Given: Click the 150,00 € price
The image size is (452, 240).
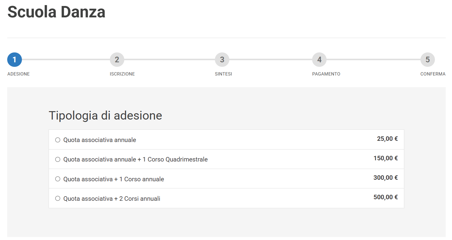Looking at the screenshot, I should pos(385,158).
